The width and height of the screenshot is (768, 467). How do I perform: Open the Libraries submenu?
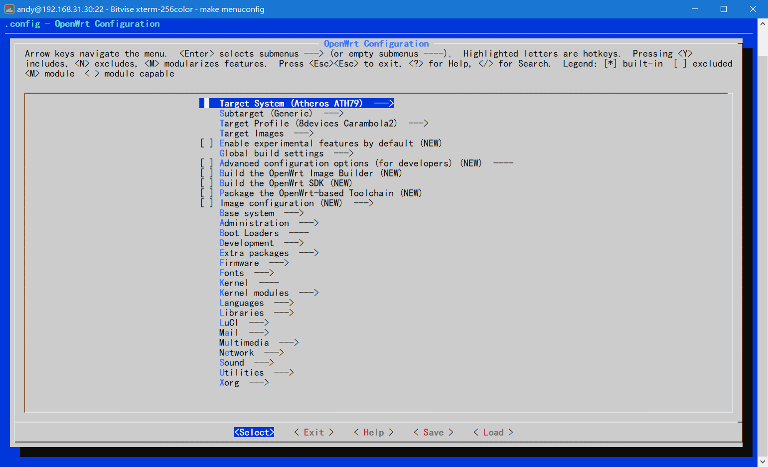pos(257,312)
